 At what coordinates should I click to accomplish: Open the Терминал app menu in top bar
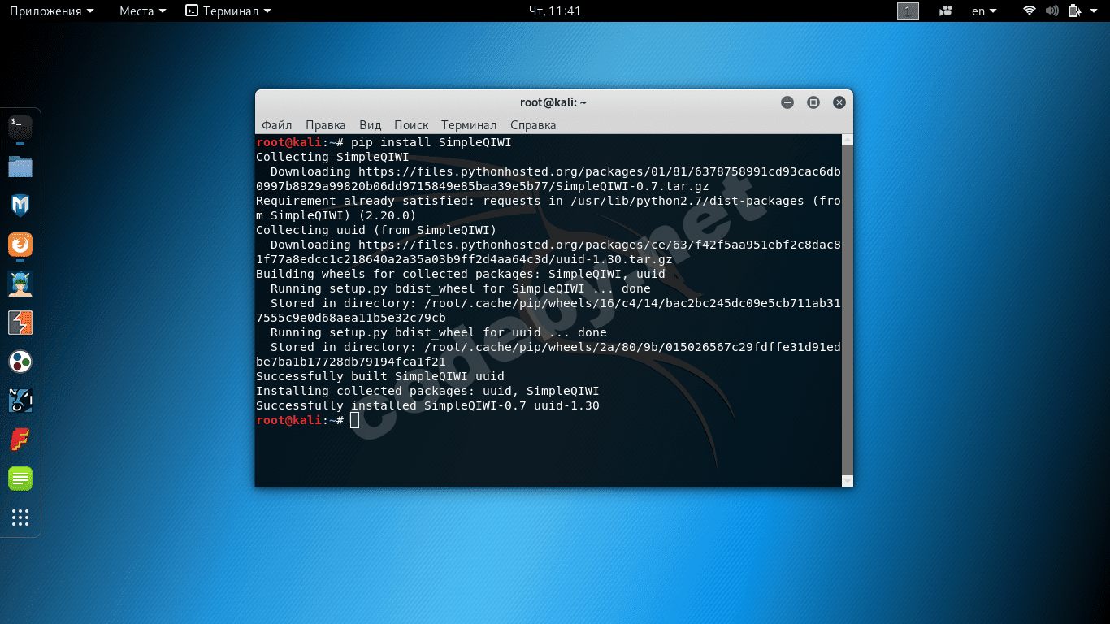[x=228, y=11]
